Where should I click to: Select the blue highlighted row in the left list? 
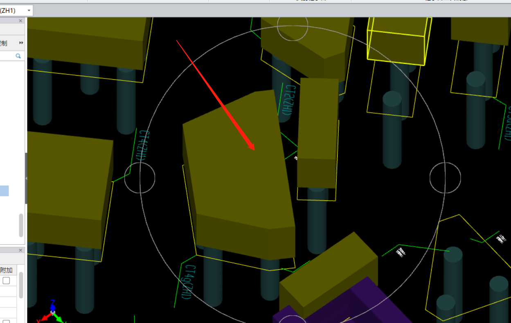click(x=4, y=191)
